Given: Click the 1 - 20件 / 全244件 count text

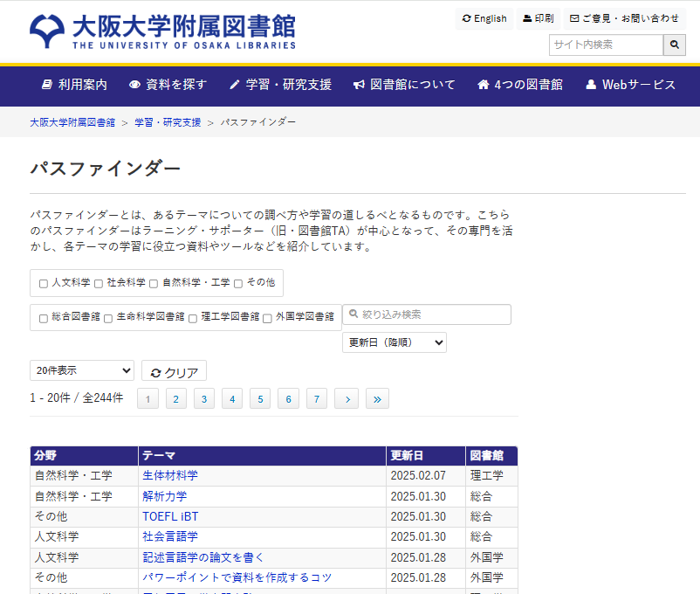Looking at the screenshot, I should (76, 397).
